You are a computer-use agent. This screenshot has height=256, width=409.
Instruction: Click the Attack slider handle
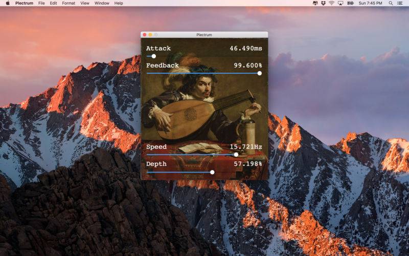coord(153,56)
